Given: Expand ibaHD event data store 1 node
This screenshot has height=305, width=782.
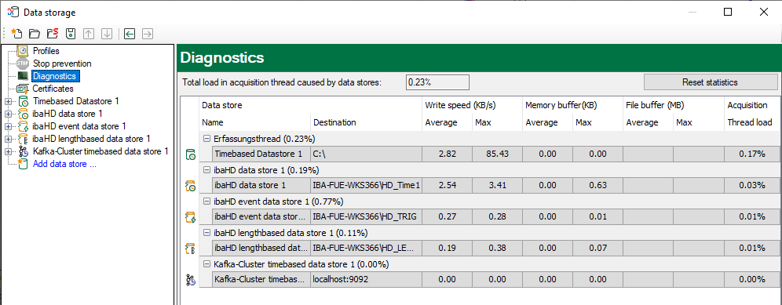Looking at the screenshot, I should pyautogui.click(x=8, y=126).
